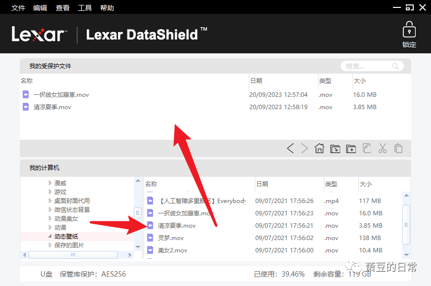Sort computer files by 类型 header
This screenshot has height=286, width=431.
pyautogui.click(x=331, y=184)
